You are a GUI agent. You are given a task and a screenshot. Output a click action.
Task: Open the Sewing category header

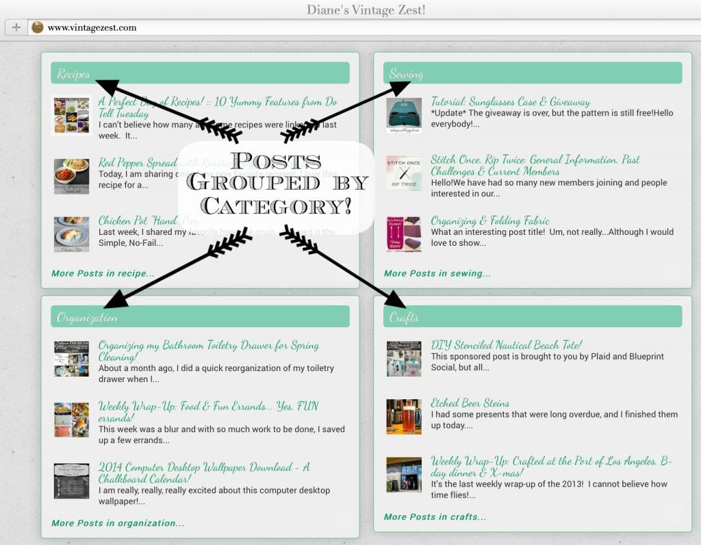coord(406,74)
